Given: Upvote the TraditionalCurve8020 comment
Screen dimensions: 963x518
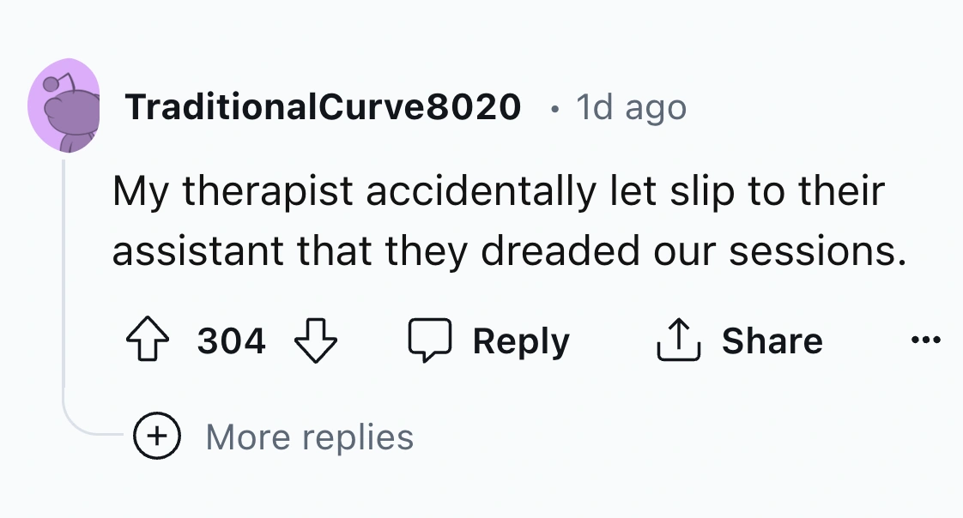Looking at the screenshot, I should pos(147,341).
